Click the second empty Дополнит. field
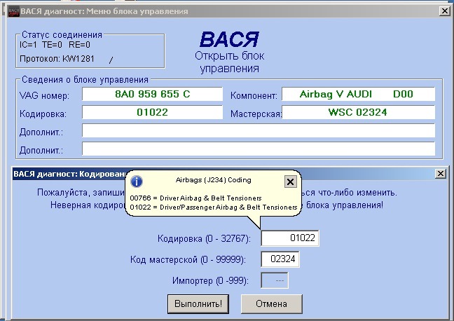This screenshot has width=454, height=321. (259, 149)
